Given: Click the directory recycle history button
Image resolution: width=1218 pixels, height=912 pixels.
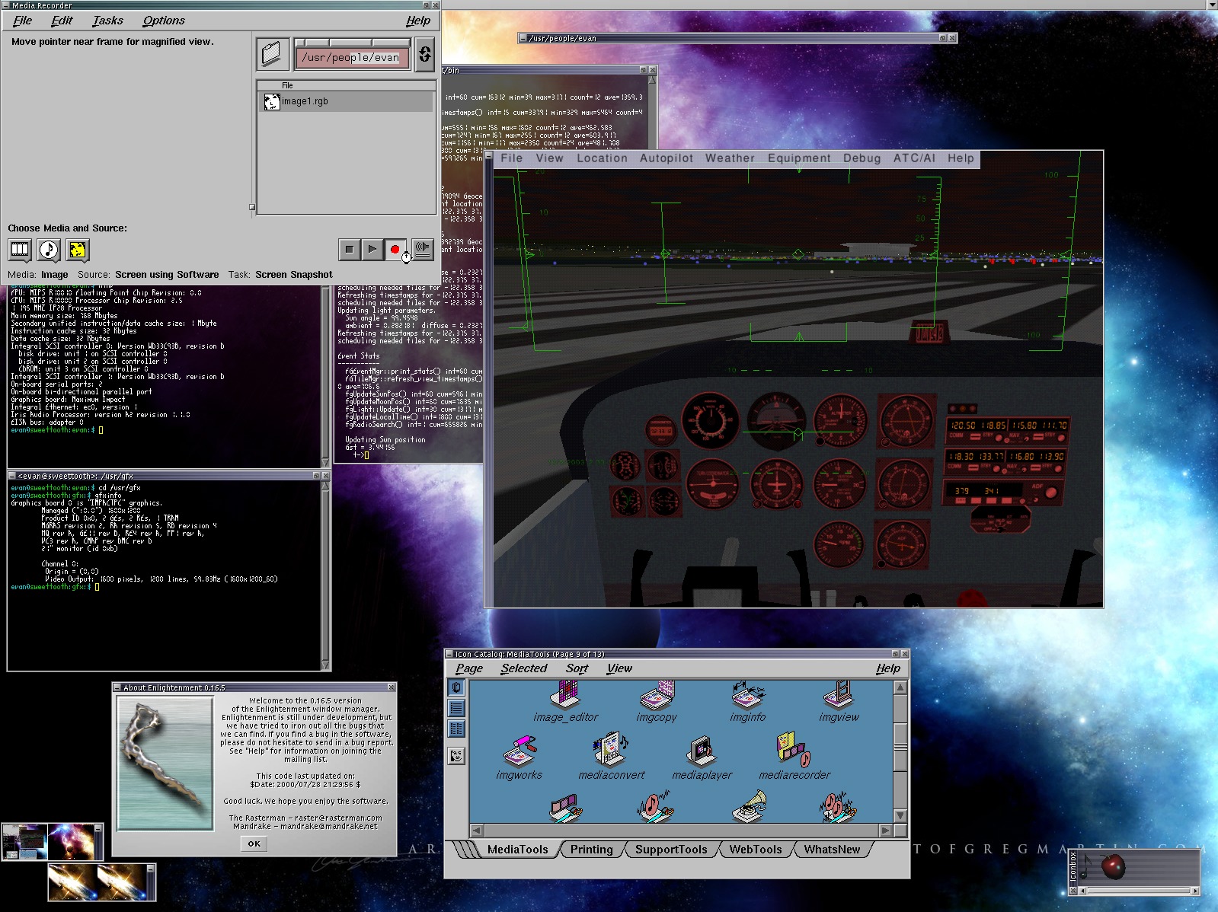Looking at the screenshot, I should point(424,54).
